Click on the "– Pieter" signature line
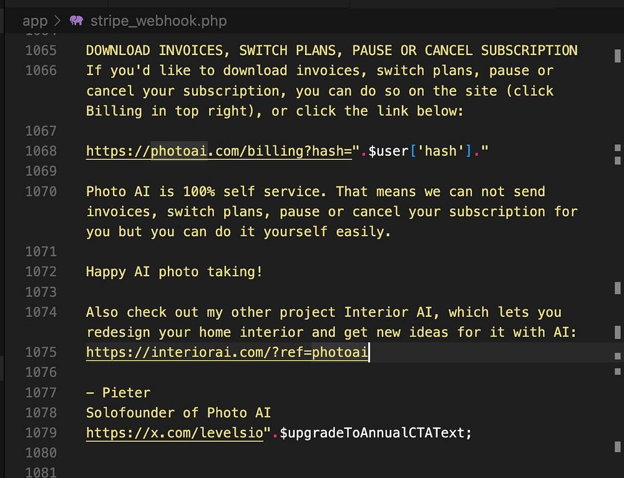 [118, 393]
